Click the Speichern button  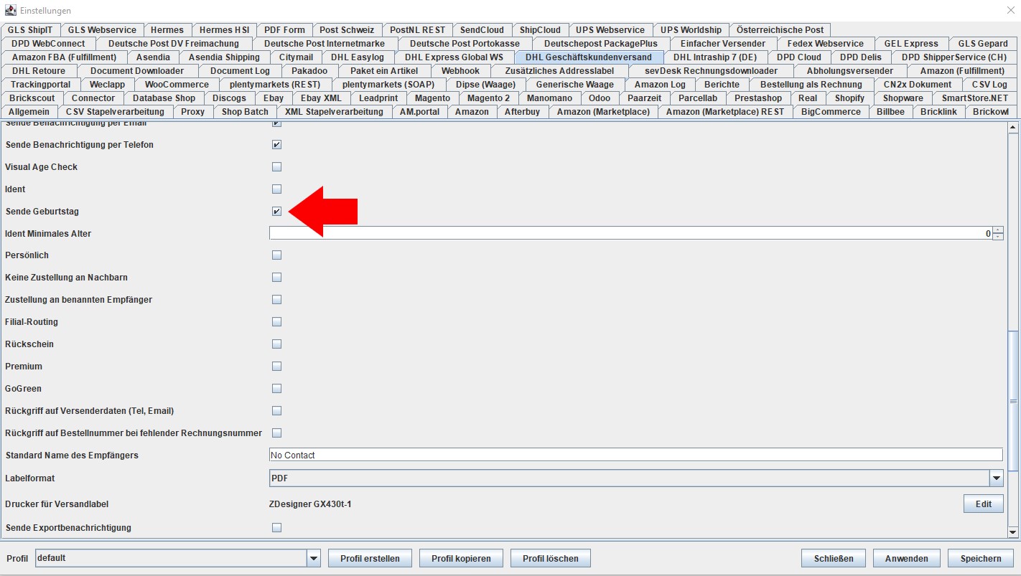[980, 559]
